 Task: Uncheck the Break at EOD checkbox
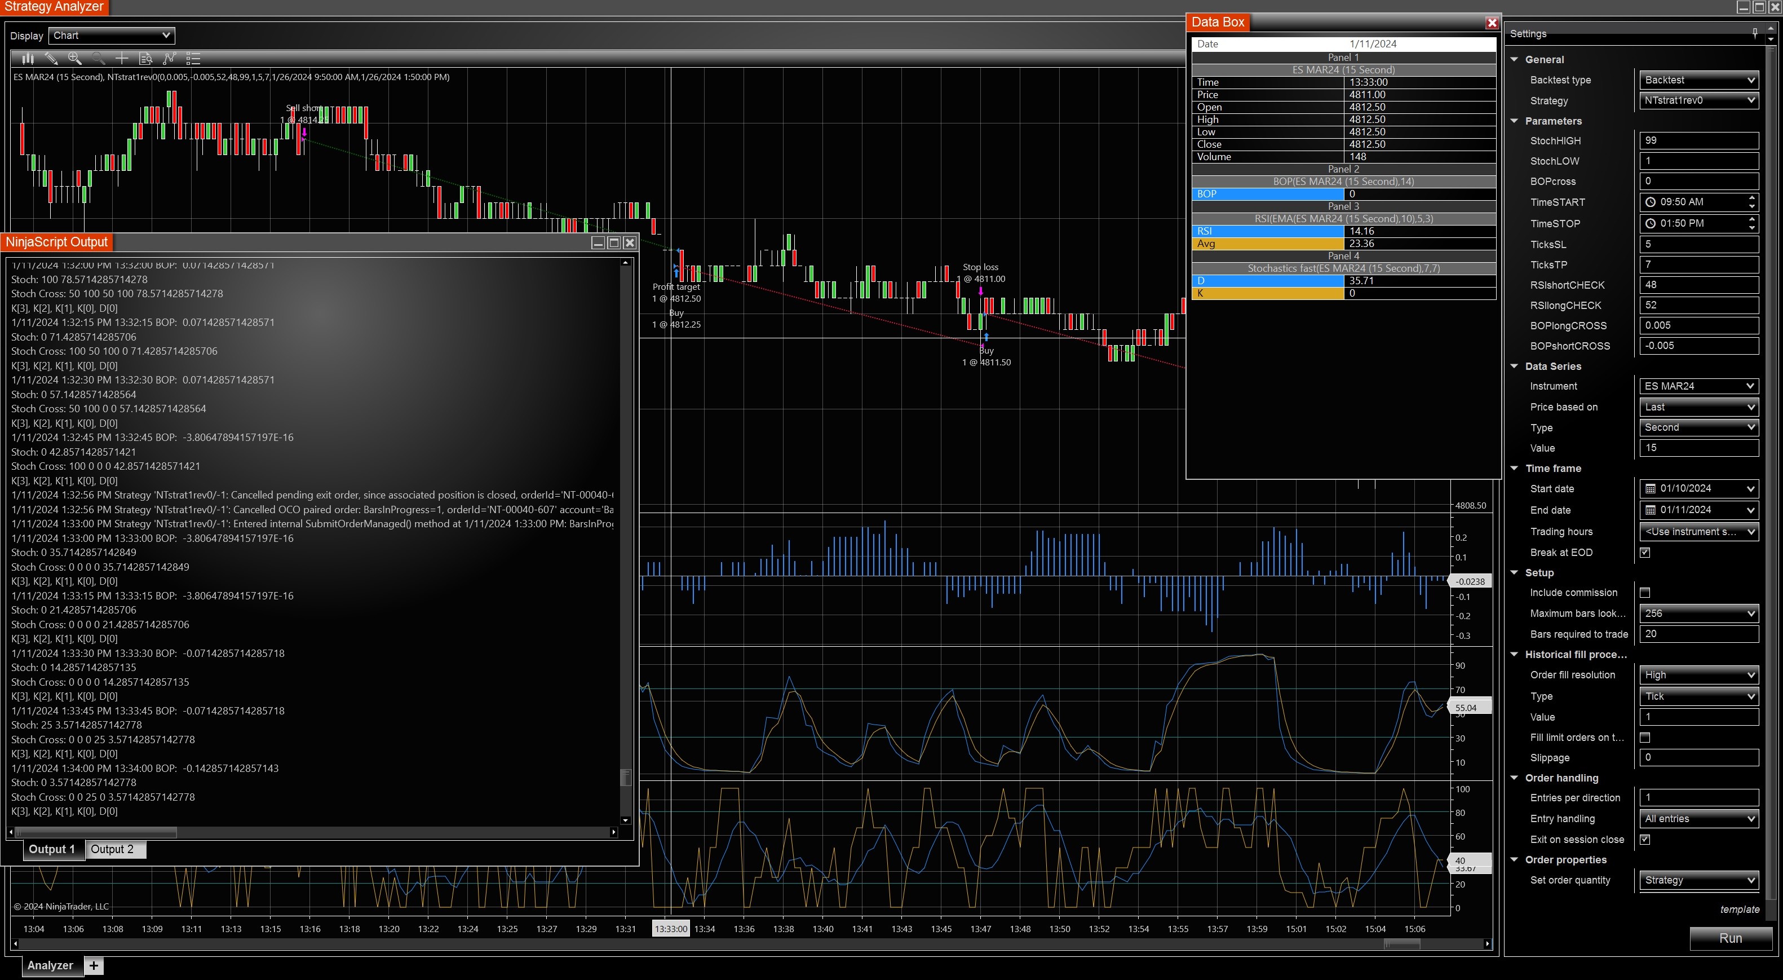tap(1645, 553)
